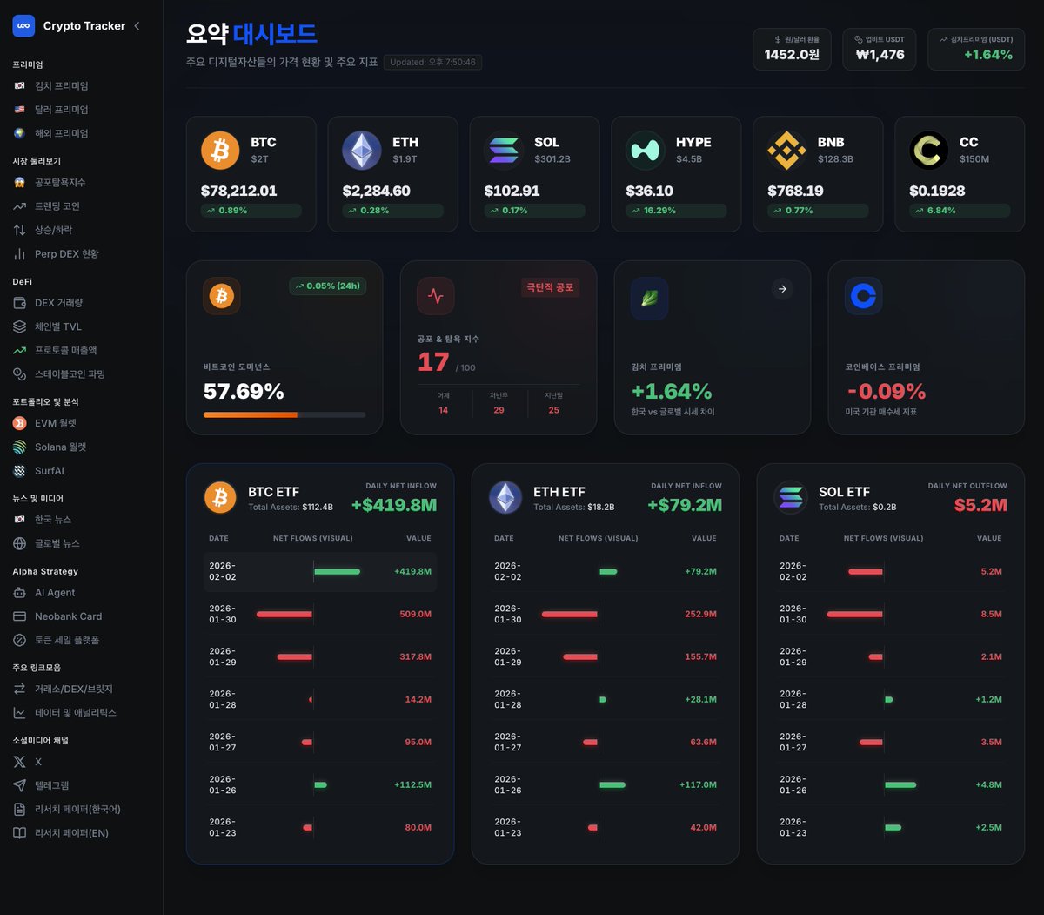The image size is (1044, 915).
Task: Click BTC ETF 317.8M value
Action: tap(415, 656)
